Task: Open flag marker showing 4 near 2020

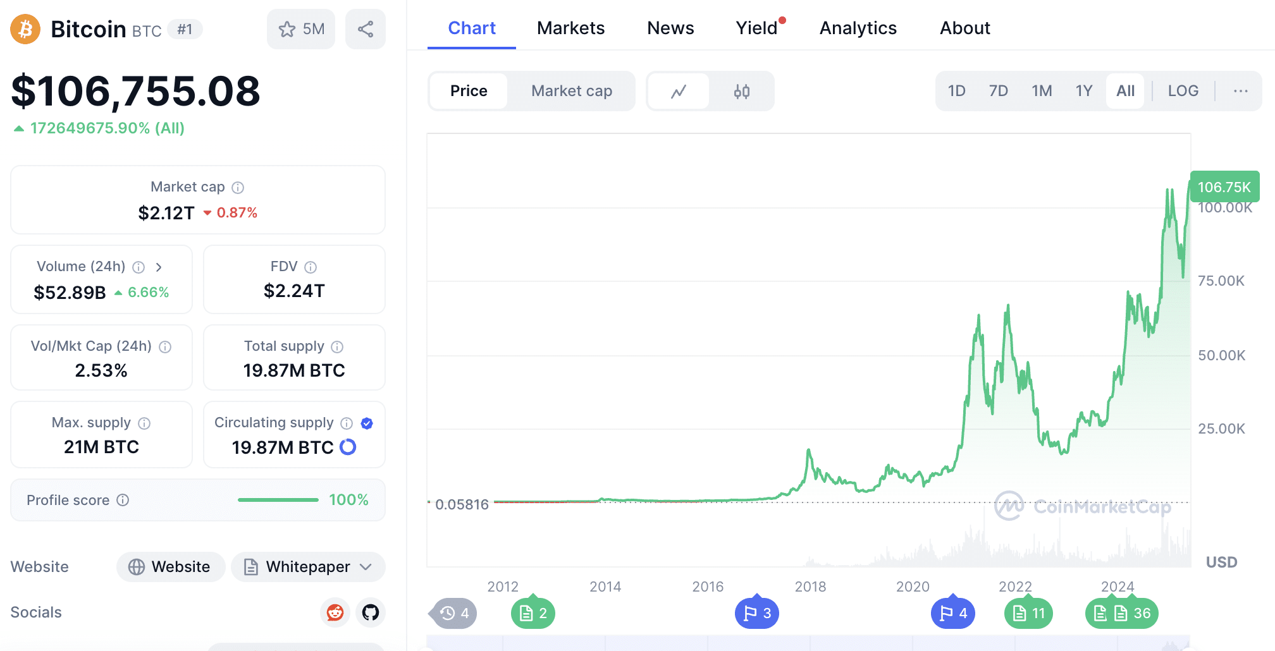Action: (953, 613)
